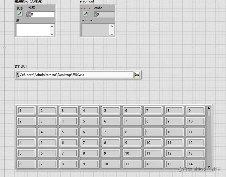The height and width of the screenshot is (177, 226).
Task: Click up scroll arrow of error out source
Action: click(x=111, y=26)
